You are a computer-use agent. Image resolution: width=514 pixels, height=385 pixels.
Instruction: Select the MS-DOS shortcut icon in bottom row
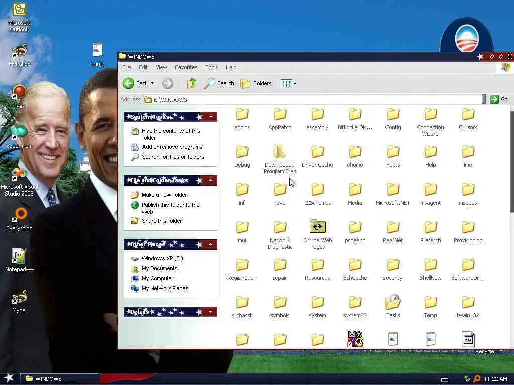coord(355,339)
